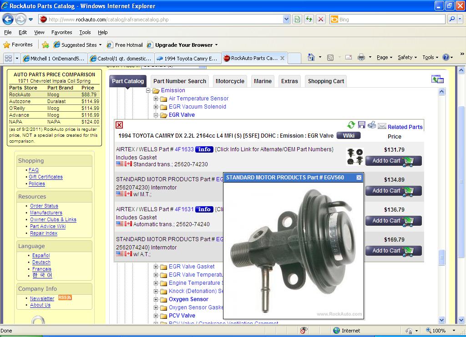Image resolution: width=466 pixels, height=337 pixels.
Task: Click the printer icon beside Related Parts
Action: (372, 125)
